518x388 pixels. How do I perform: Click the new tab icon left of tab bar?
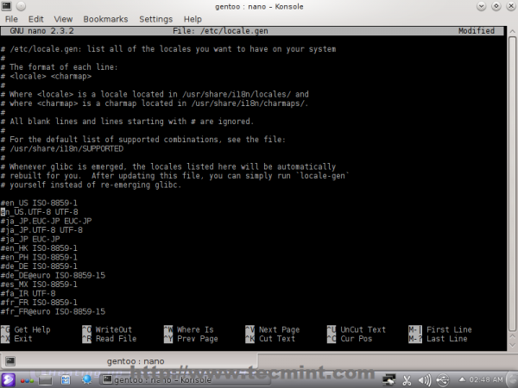click(9, 361)
